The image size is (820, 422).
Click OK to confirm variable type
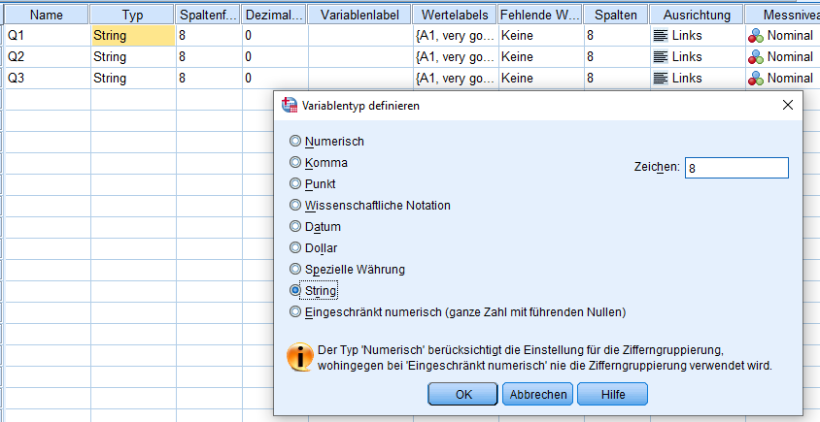pyautogui.click(x=463, y=394)
